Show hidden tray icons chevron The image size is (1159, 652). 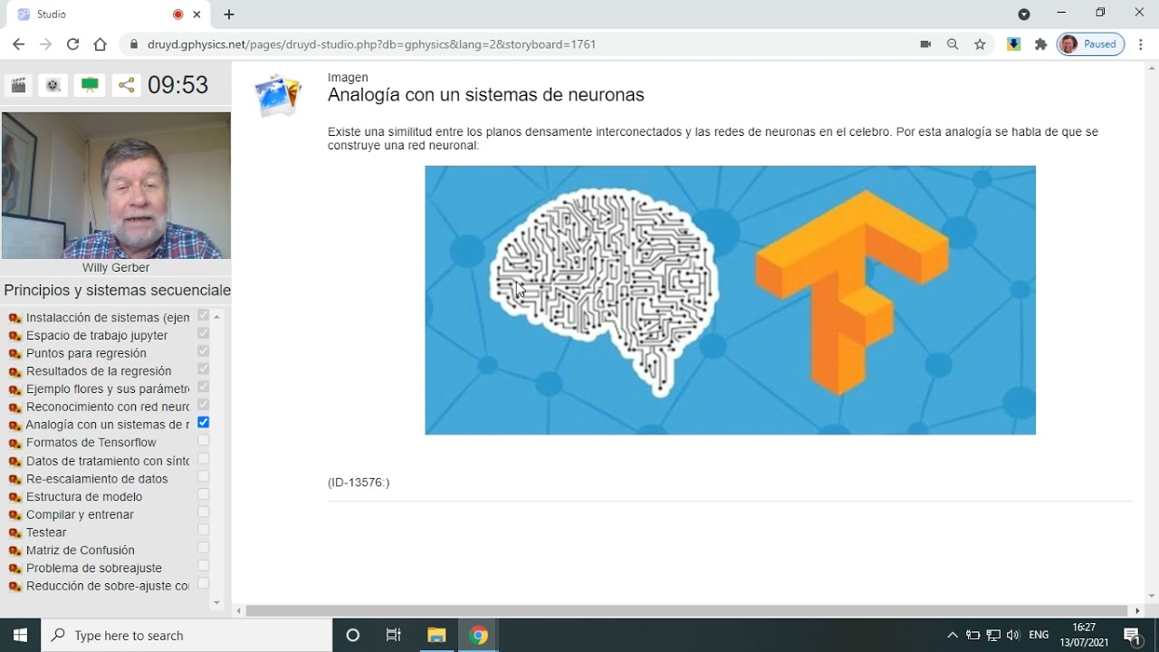point(953,635)
